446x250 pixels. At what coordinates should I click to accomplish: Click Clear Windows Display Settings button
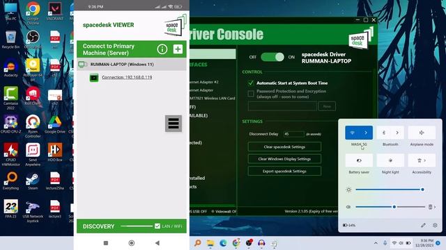coord(284,159)
